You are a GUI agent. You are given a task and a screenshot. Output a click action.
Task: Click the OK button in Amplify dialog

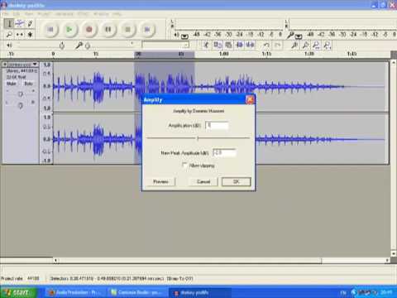tap(237, 181)
